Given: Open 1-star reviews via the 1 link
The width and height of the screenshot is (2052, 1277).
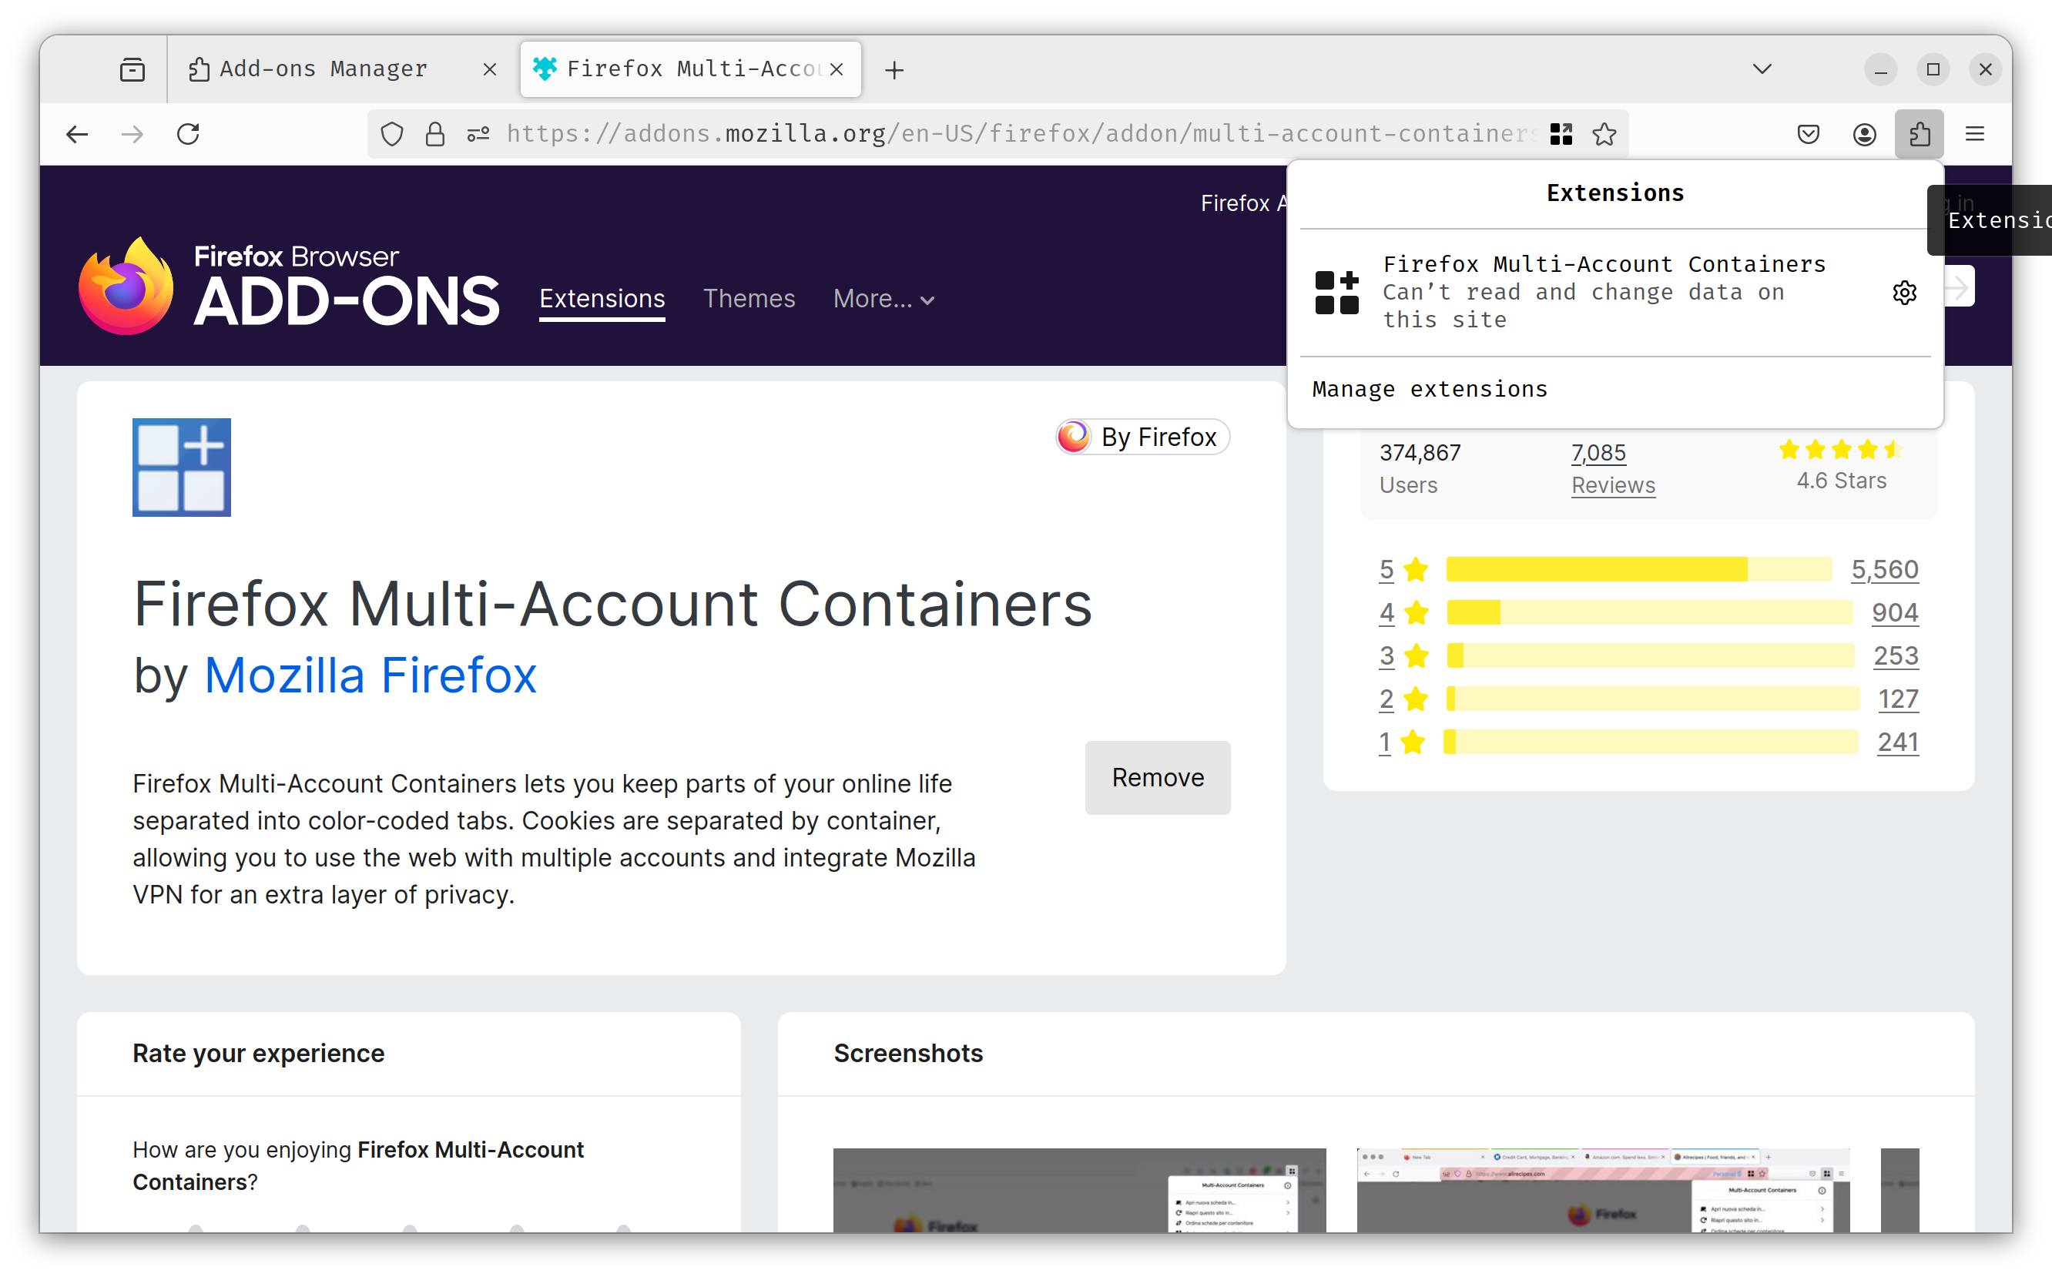Looking at the screenshot, I should [1385, 742].
